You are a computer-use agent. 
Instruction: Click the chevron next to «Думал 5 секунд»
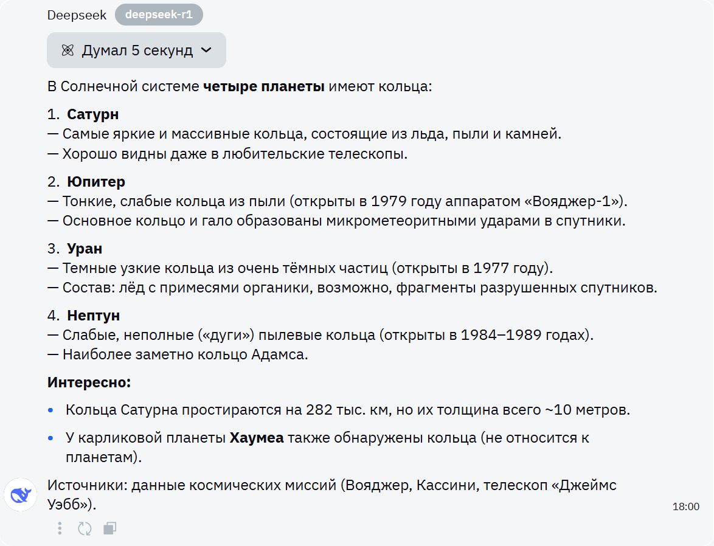[x=206, y=50]
